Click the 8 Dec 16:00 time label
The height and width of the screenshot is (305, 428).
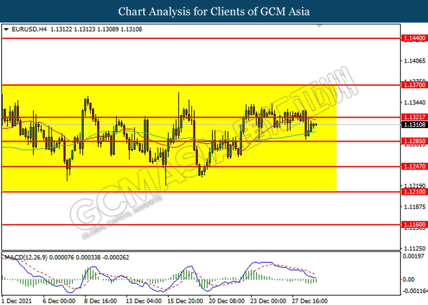tap(100, 301)
